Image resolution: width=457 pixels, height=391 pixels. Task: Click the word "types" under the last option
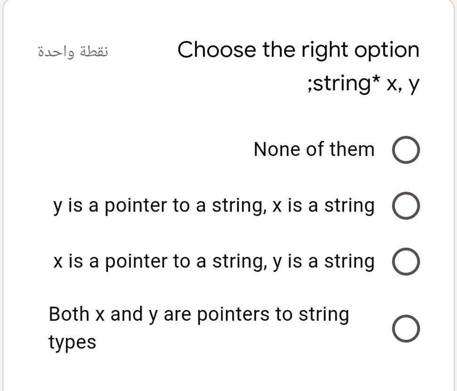72,342
